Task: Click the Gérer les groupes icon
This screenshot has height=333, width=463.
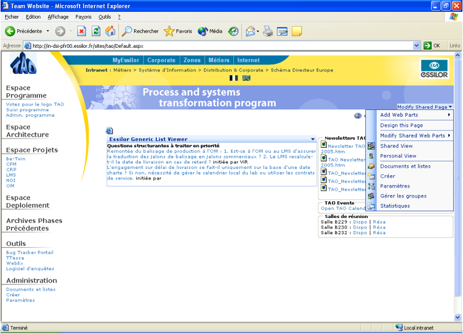Action: click(x=371, y=196)
